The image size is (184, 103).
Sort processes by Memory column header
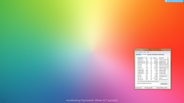click(x=156, y=58)
